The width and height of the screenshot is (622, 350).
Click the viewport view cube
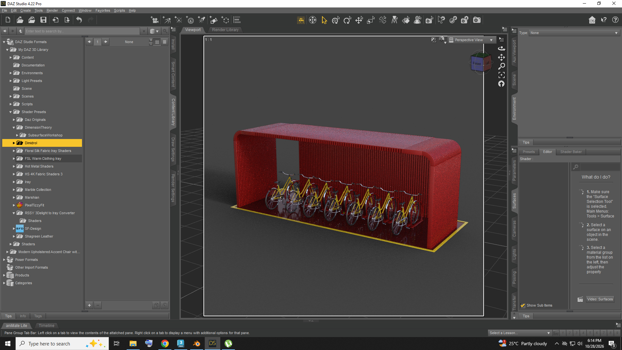[x=481, y=62]
